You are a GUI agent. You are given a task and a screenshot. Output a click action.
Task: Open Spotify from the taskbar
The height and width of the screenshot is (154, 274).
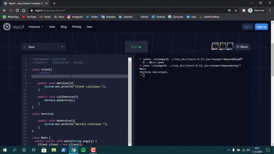pyautogui.click(x=83, y=150)
